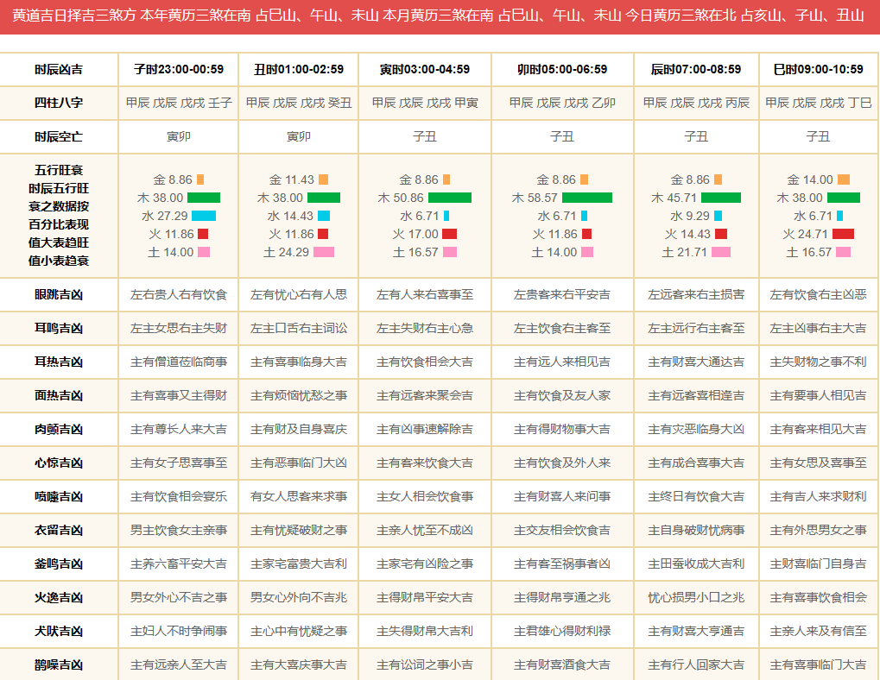Select the cell 主有喜事临门大吉
This screenshot has height=680, width=880.
tap(818, 664)
